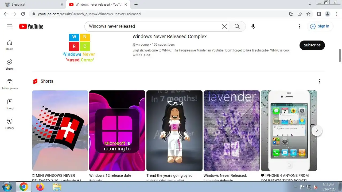Image resolution: width=342 pixels, height=192 pixels.
Task: Open YouTube settings three-dot menu
Action: [x=300, y=26]
